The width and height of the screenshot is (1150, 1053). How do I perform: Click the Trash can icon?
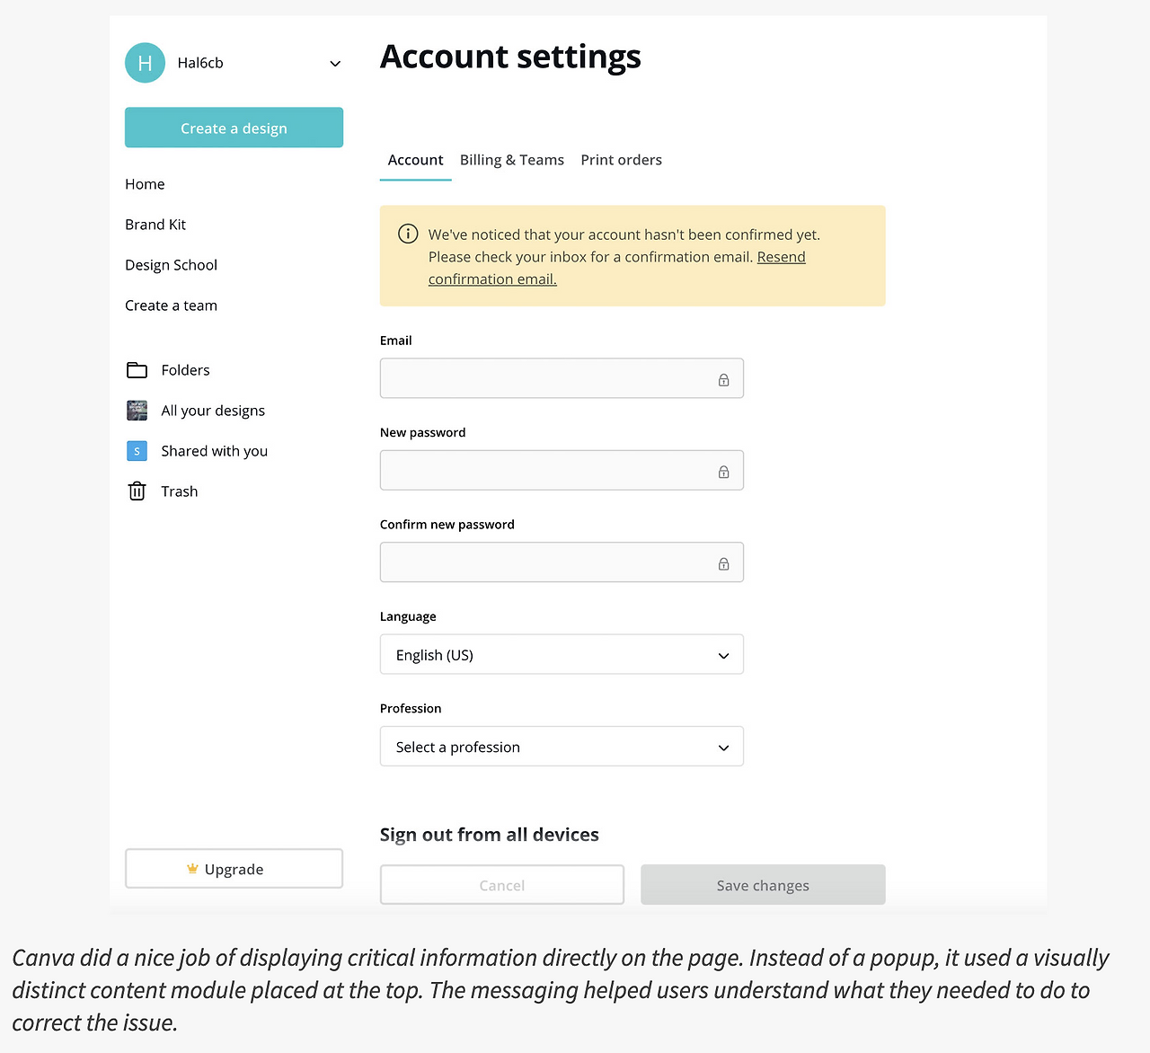pyautogui.click(x=137, y=491)
